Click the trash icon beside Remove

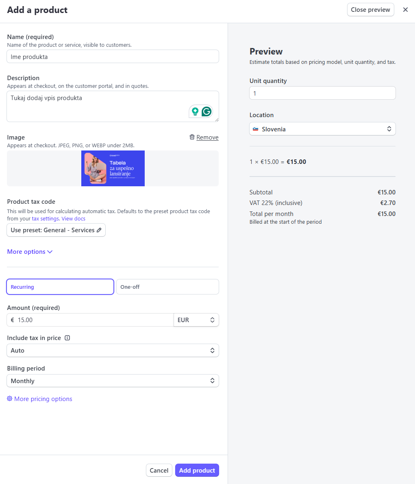(x=192, y=137)
